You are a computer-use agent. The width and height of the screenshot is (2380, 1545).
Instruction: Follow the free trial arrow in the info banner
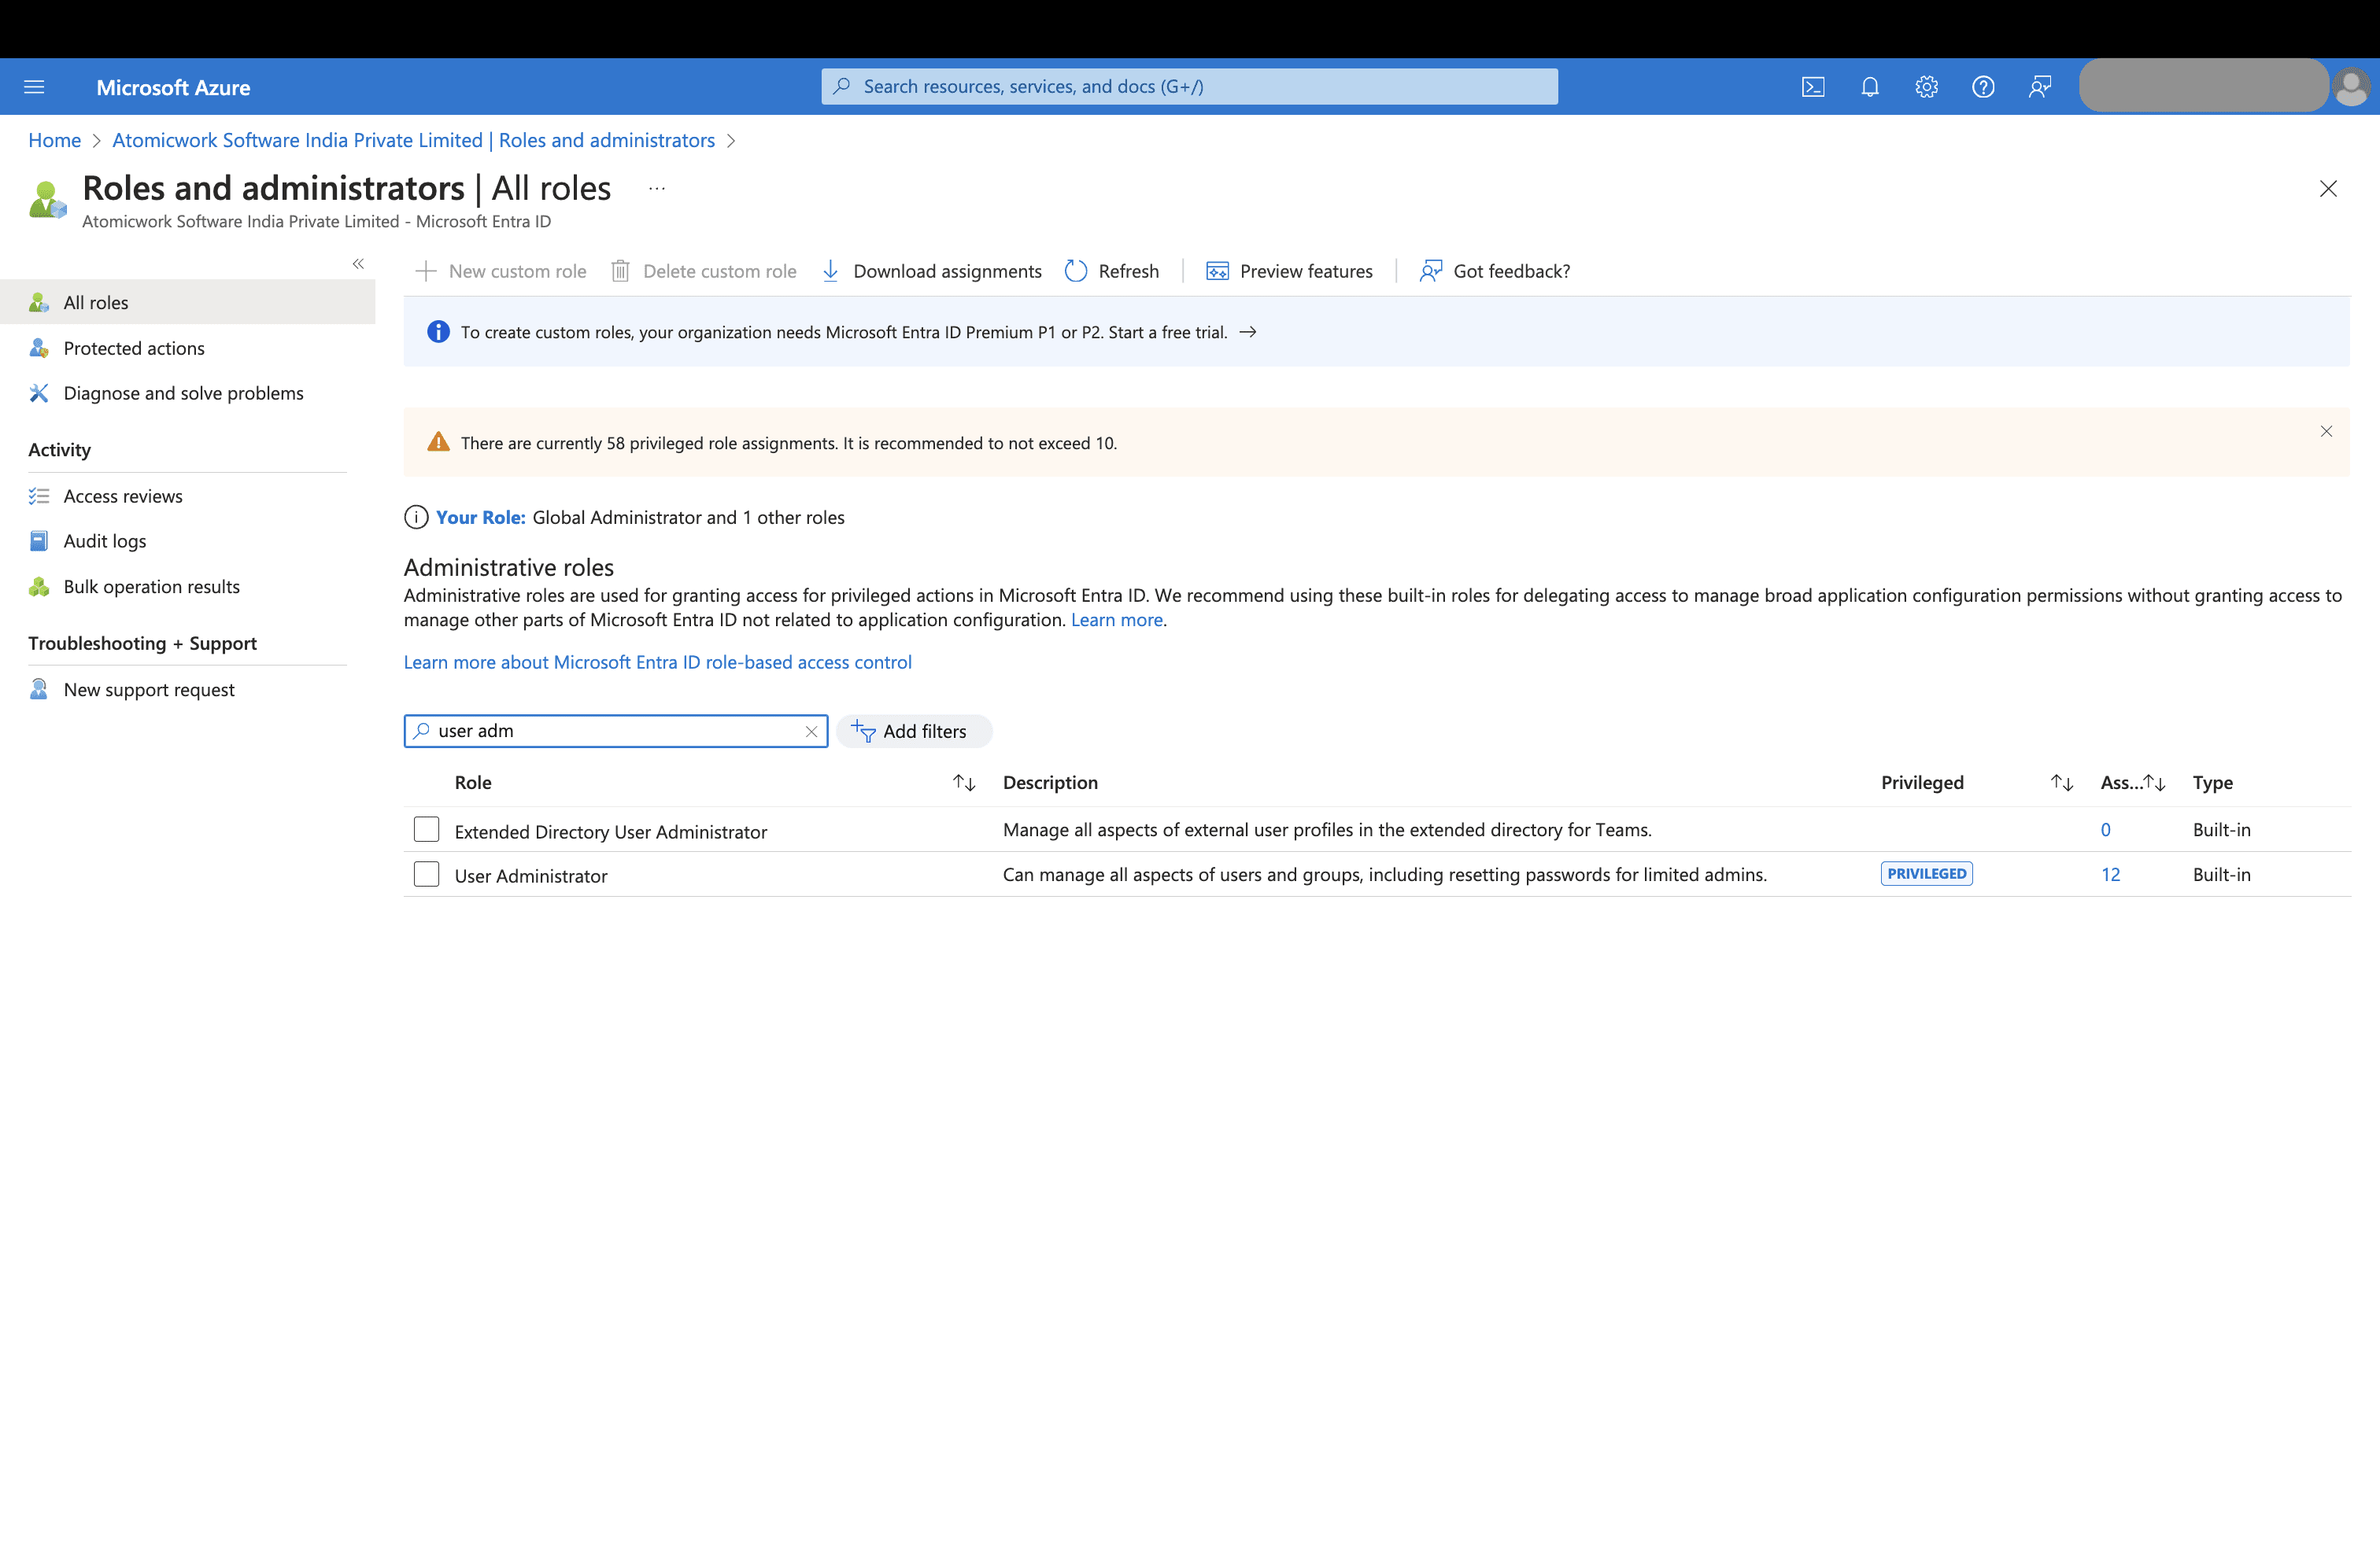(1248, 332)
